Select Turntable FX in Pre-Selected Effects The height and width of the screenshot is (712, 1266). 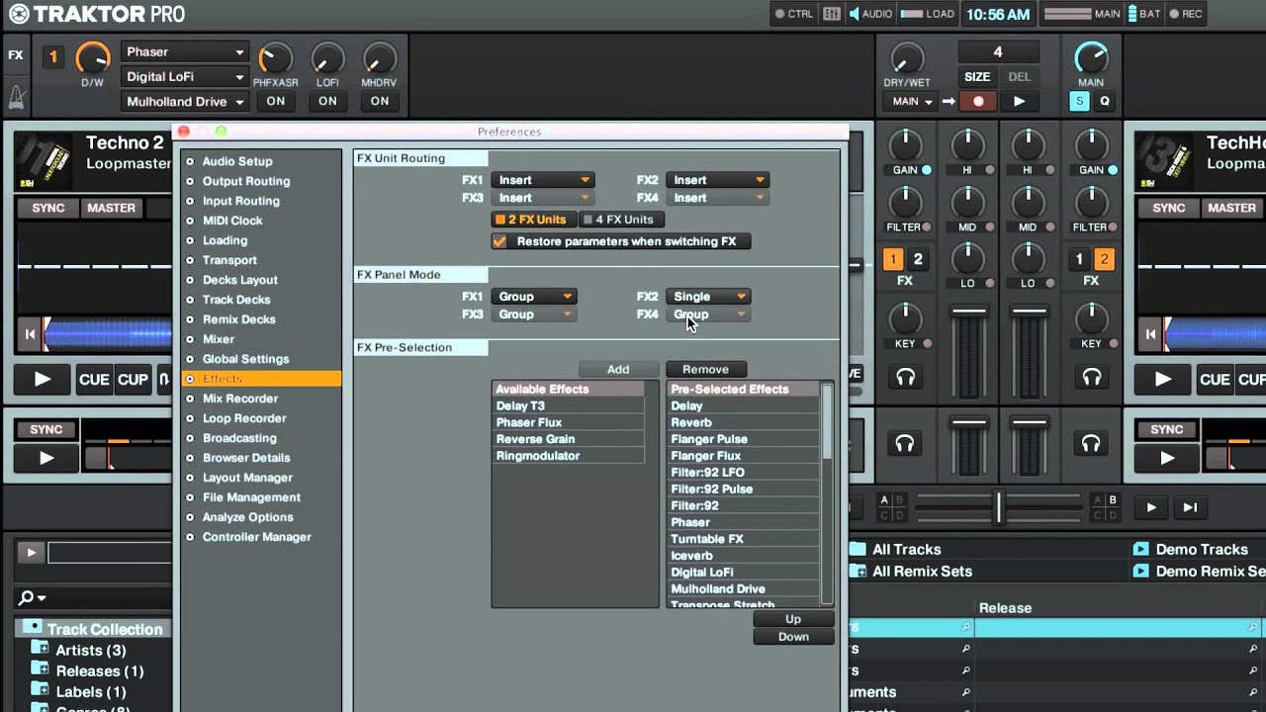[744, 539]
